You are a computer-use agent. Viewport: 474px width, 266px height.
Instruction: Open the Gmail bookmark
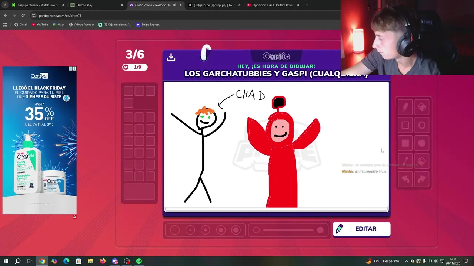[x=21, y=25]
